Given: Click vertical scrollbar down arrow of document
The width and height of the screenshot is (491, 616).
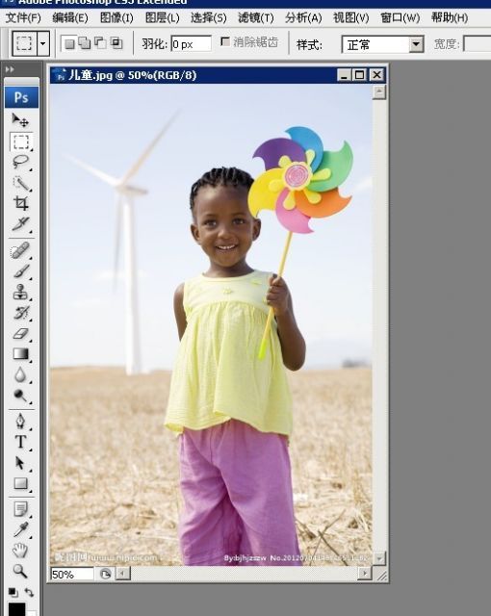Looking at the screenshot, I should [379, 558].
